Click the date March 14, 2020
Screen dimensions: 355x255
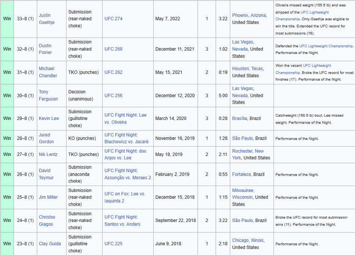tap(171, 118)
